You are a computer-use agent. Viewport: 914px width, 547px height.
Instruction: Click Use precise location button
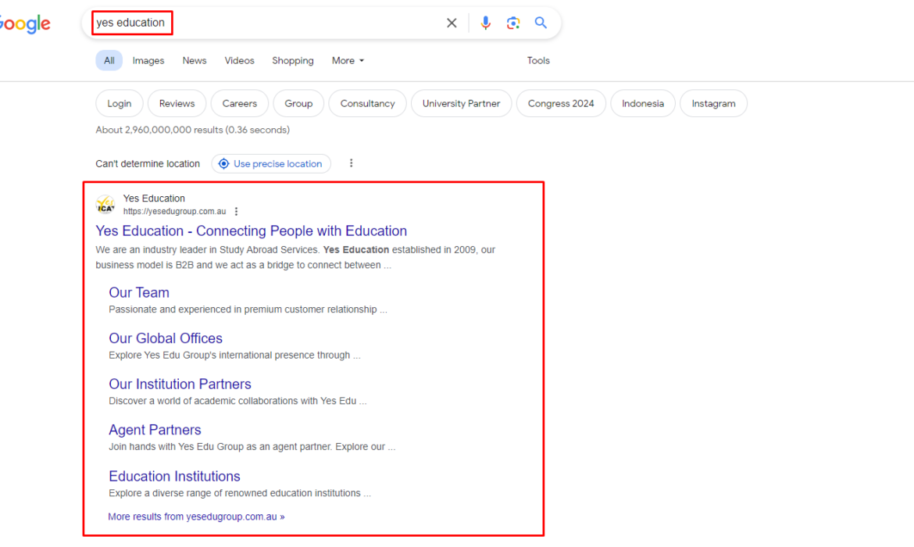271,164
